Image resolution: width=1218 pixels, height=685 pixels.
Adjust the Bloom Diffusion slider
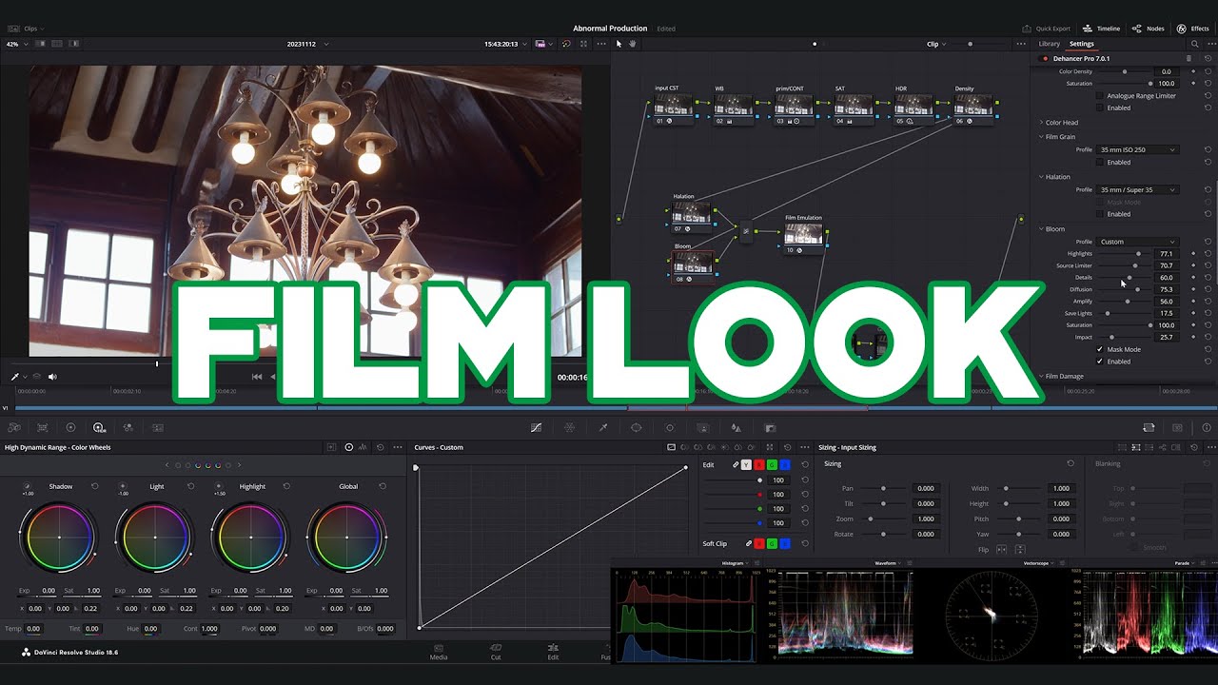(x=1124, y=289)
